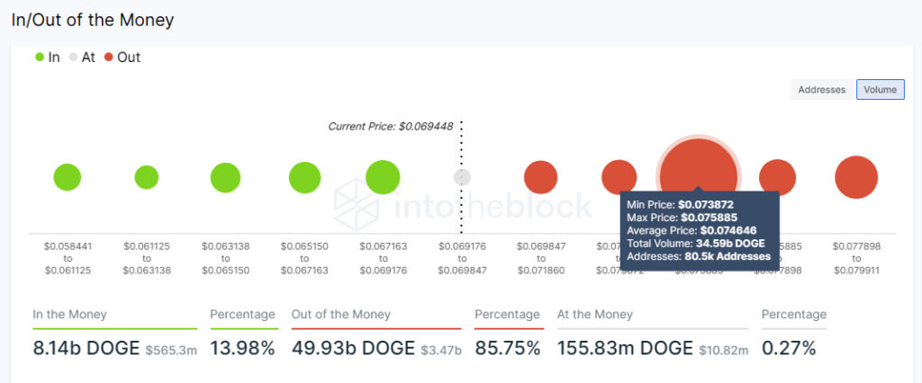Click green bubble for $0.058441 to $0.061125
The height and width of the screenshot is (383, 922).
coord(68,177)
